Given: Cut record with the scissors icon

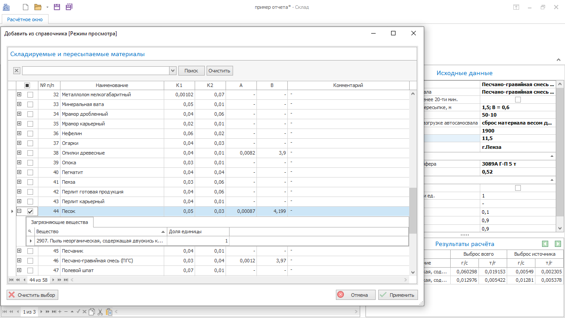Looking at the screenshot, I should tap(100, 312).
